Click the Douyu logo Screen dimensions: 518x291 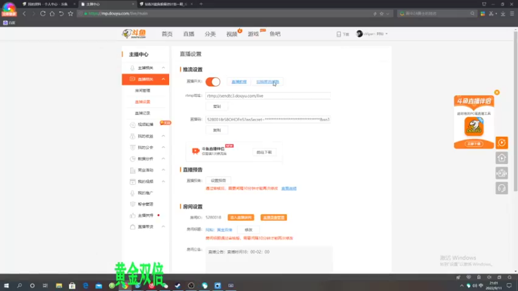[134, 34]
